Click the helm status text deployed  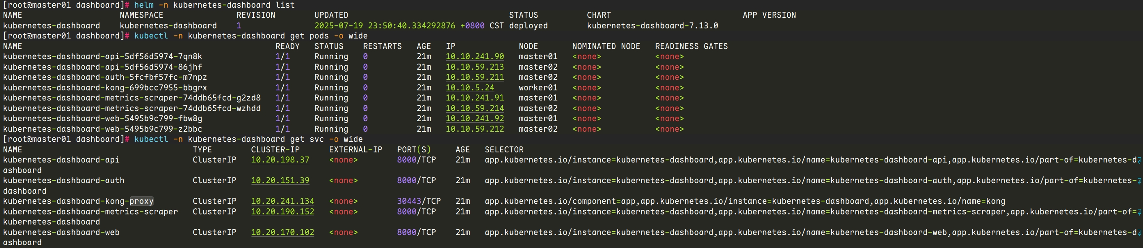pos(528,26)
